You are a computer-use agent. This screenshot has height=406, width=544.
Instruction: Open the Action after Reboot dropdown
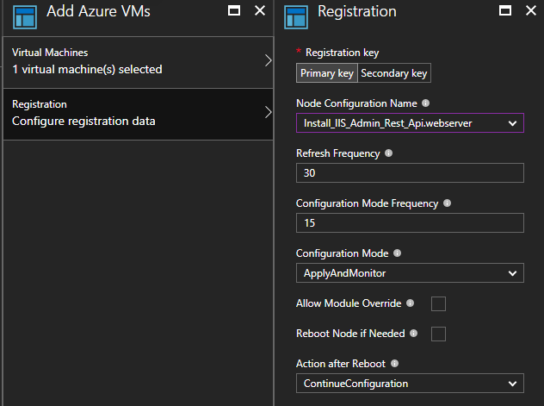pyautogui.click(x=410, y=383)
